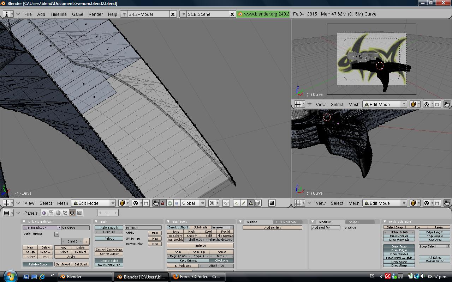The width and height of the screenshot is (452, 282).
Task: Select face select mode triangle icon
Action: (x=251, y=203)
